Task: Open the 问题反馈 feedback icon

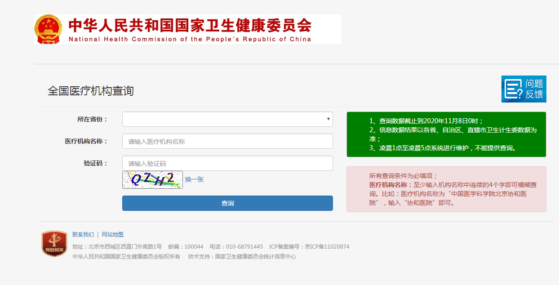Action: (524, 89)
